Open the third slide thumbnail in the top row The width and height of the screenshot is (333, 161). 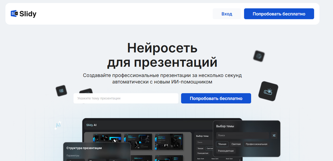pyautogui.click(x=169, y=142)
